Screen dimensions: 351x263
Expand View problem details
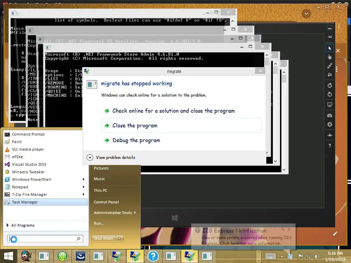coord(111,158)
